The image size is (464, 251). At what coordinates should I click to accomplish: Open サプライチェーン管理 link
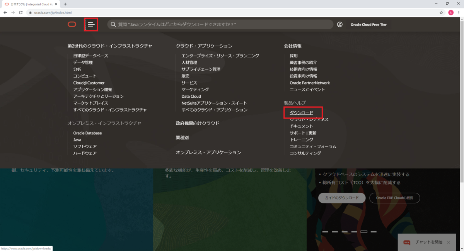click(x=201, y=69)
